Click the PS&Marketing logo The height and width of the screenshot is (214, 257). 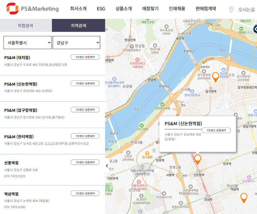pos(32,9)
